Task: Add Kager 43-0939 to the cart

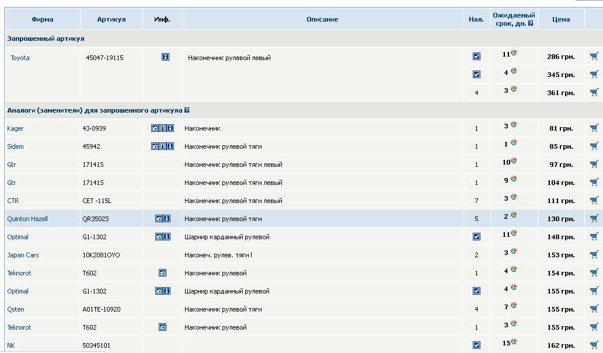Action: click(594, 128)
